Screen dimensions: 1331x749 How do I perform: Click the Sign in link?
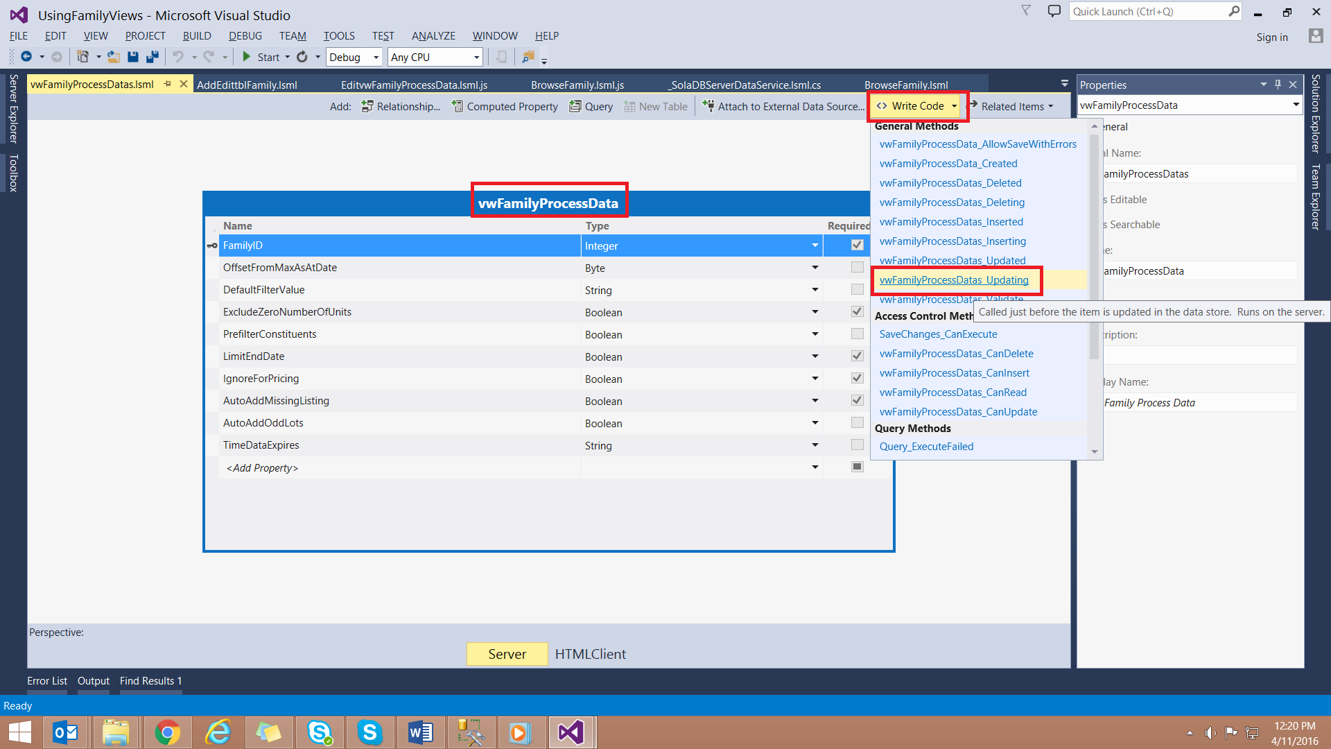pos(1272,37)
